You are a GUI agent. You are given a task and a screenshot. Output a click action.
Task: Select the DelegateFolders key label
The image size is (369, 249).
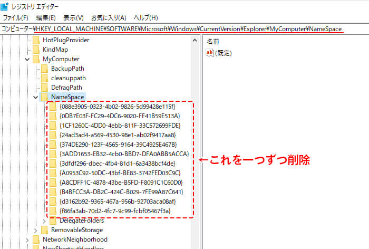pos(82,221)
